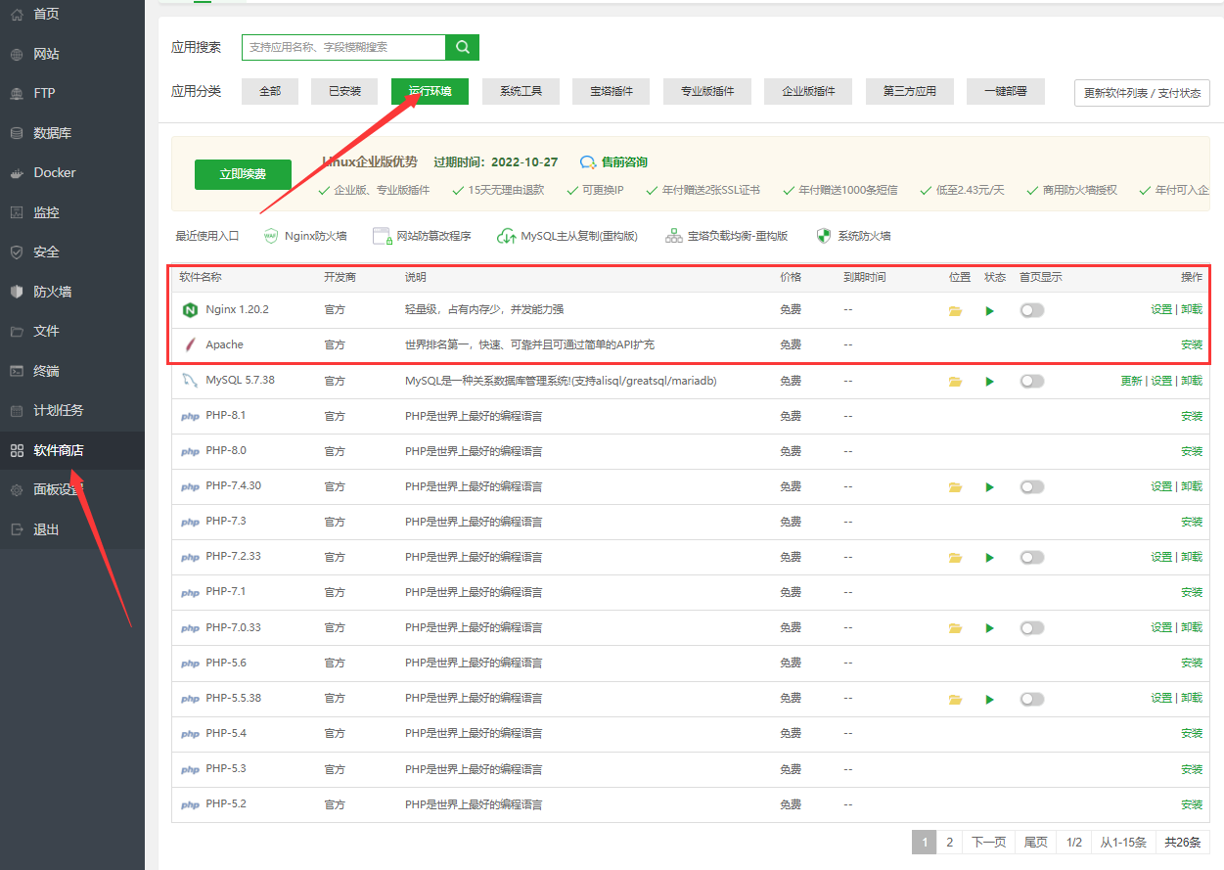Click MySQL green play status icon
Image resolution: width=1224 pixels, height=870 pixels.
click(990, 382)
